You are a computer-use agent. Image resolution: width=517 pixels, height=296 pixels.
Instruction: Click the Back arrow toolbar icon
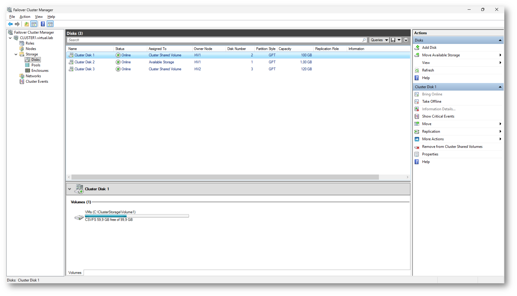[x=10, y=24]
